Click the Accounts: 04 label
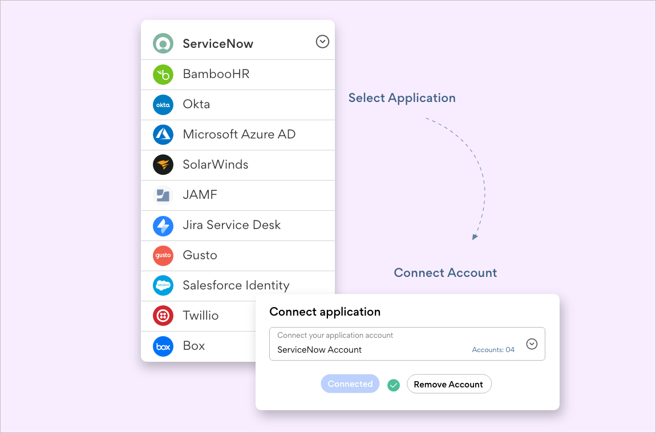 493,350
